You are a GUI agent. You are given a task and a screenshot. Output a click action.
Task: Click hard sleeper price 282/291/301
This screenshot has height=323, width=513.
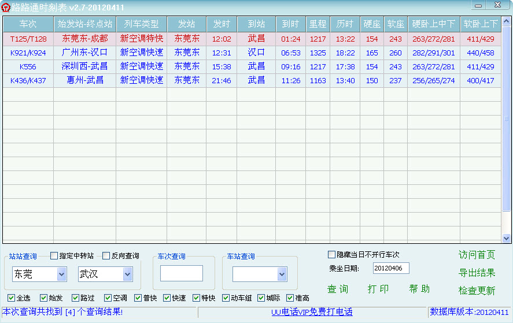tap(434, 53)
